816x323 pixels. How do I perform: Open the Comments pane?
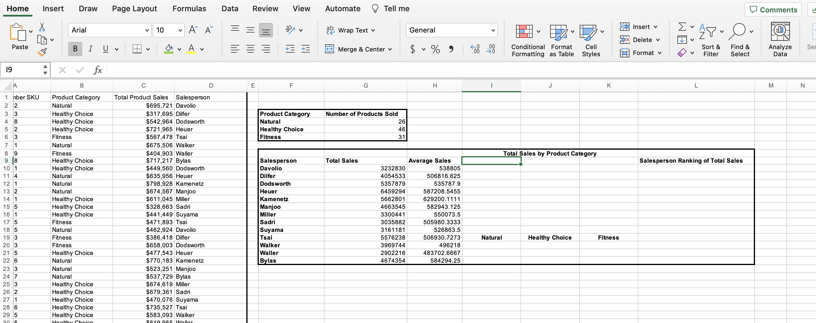pyautogui.click(x=773, y=9)
